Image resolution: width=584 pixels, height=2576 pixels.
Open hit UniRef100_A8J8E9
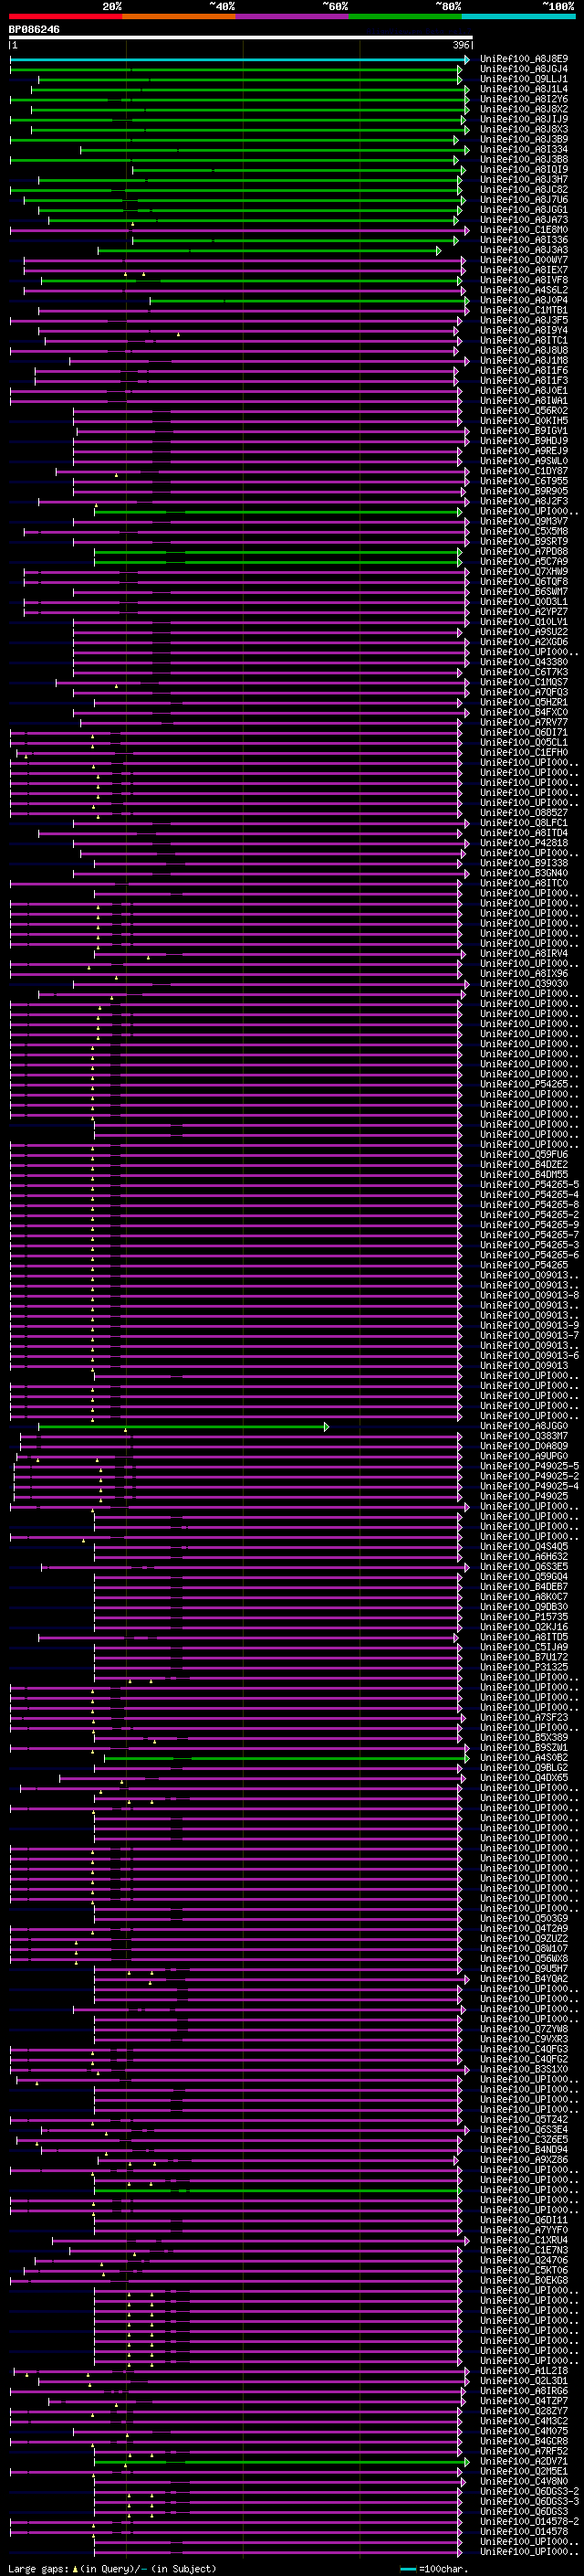point(524,59)
